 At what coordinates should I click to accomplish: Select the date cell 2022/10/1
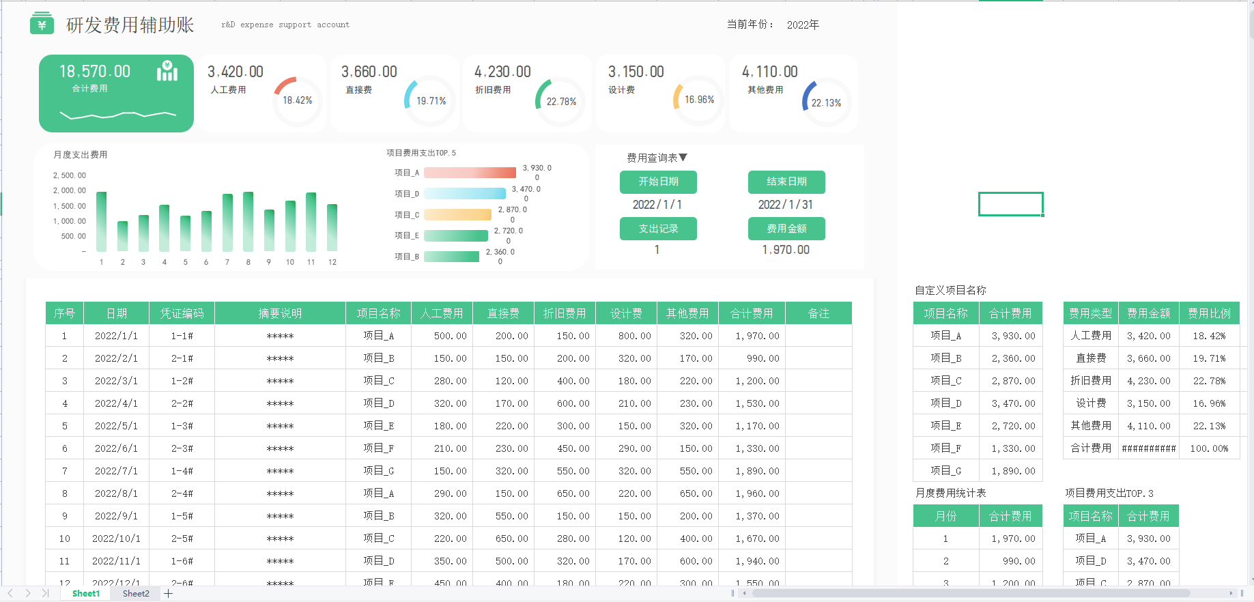pyautogui.click(x=116, y=539)
